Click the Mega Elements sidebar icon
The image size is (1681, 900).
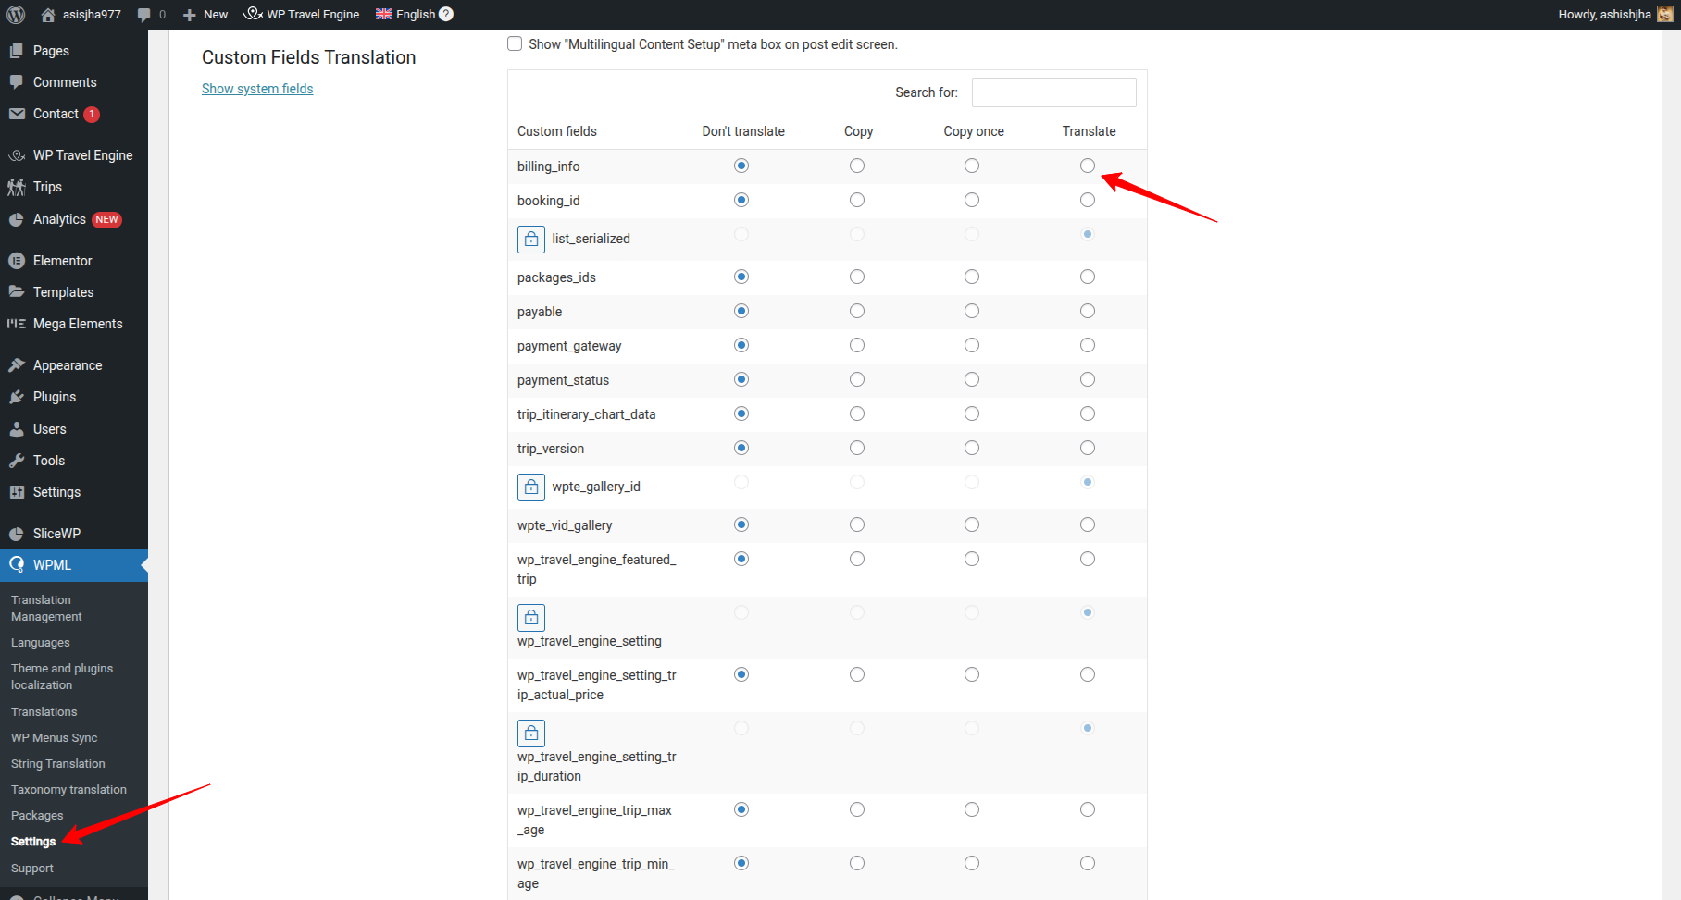click(x=17, y=324)
